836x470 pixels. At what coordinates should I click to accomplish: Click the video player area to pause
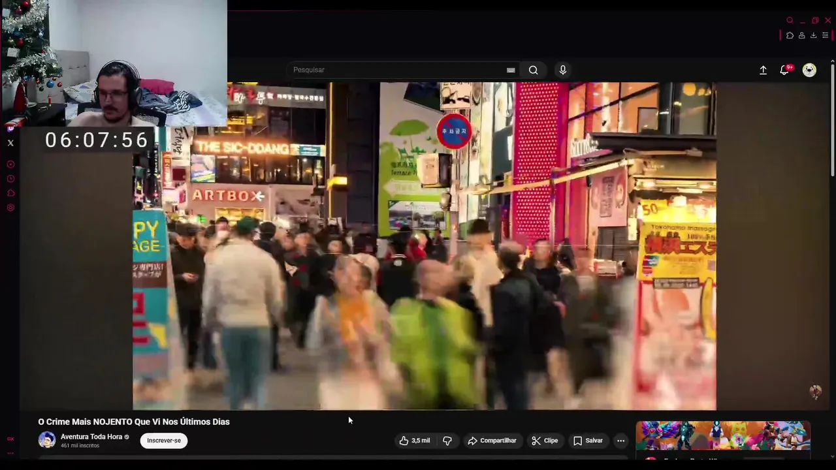(x=425, y=246)
